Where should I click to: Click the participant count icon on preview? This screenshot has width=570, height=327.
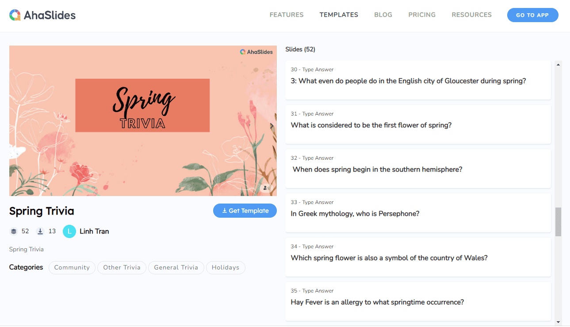coord(266,188)
